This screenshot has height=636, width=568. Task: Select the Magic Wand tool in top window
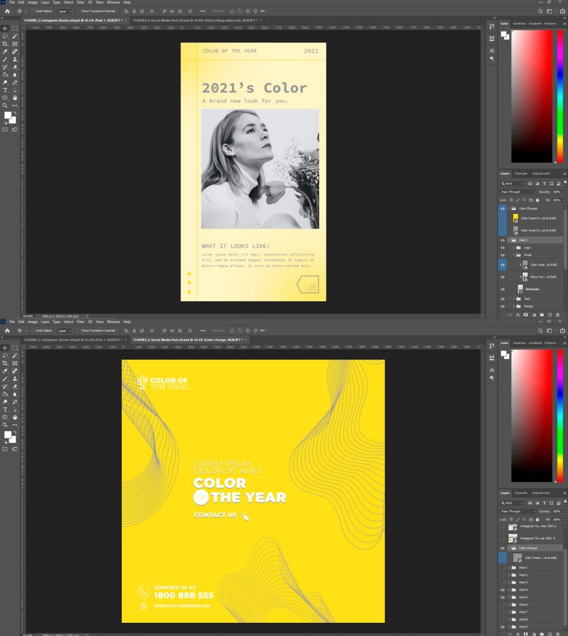pyautogui.click(x=15, y=36)
